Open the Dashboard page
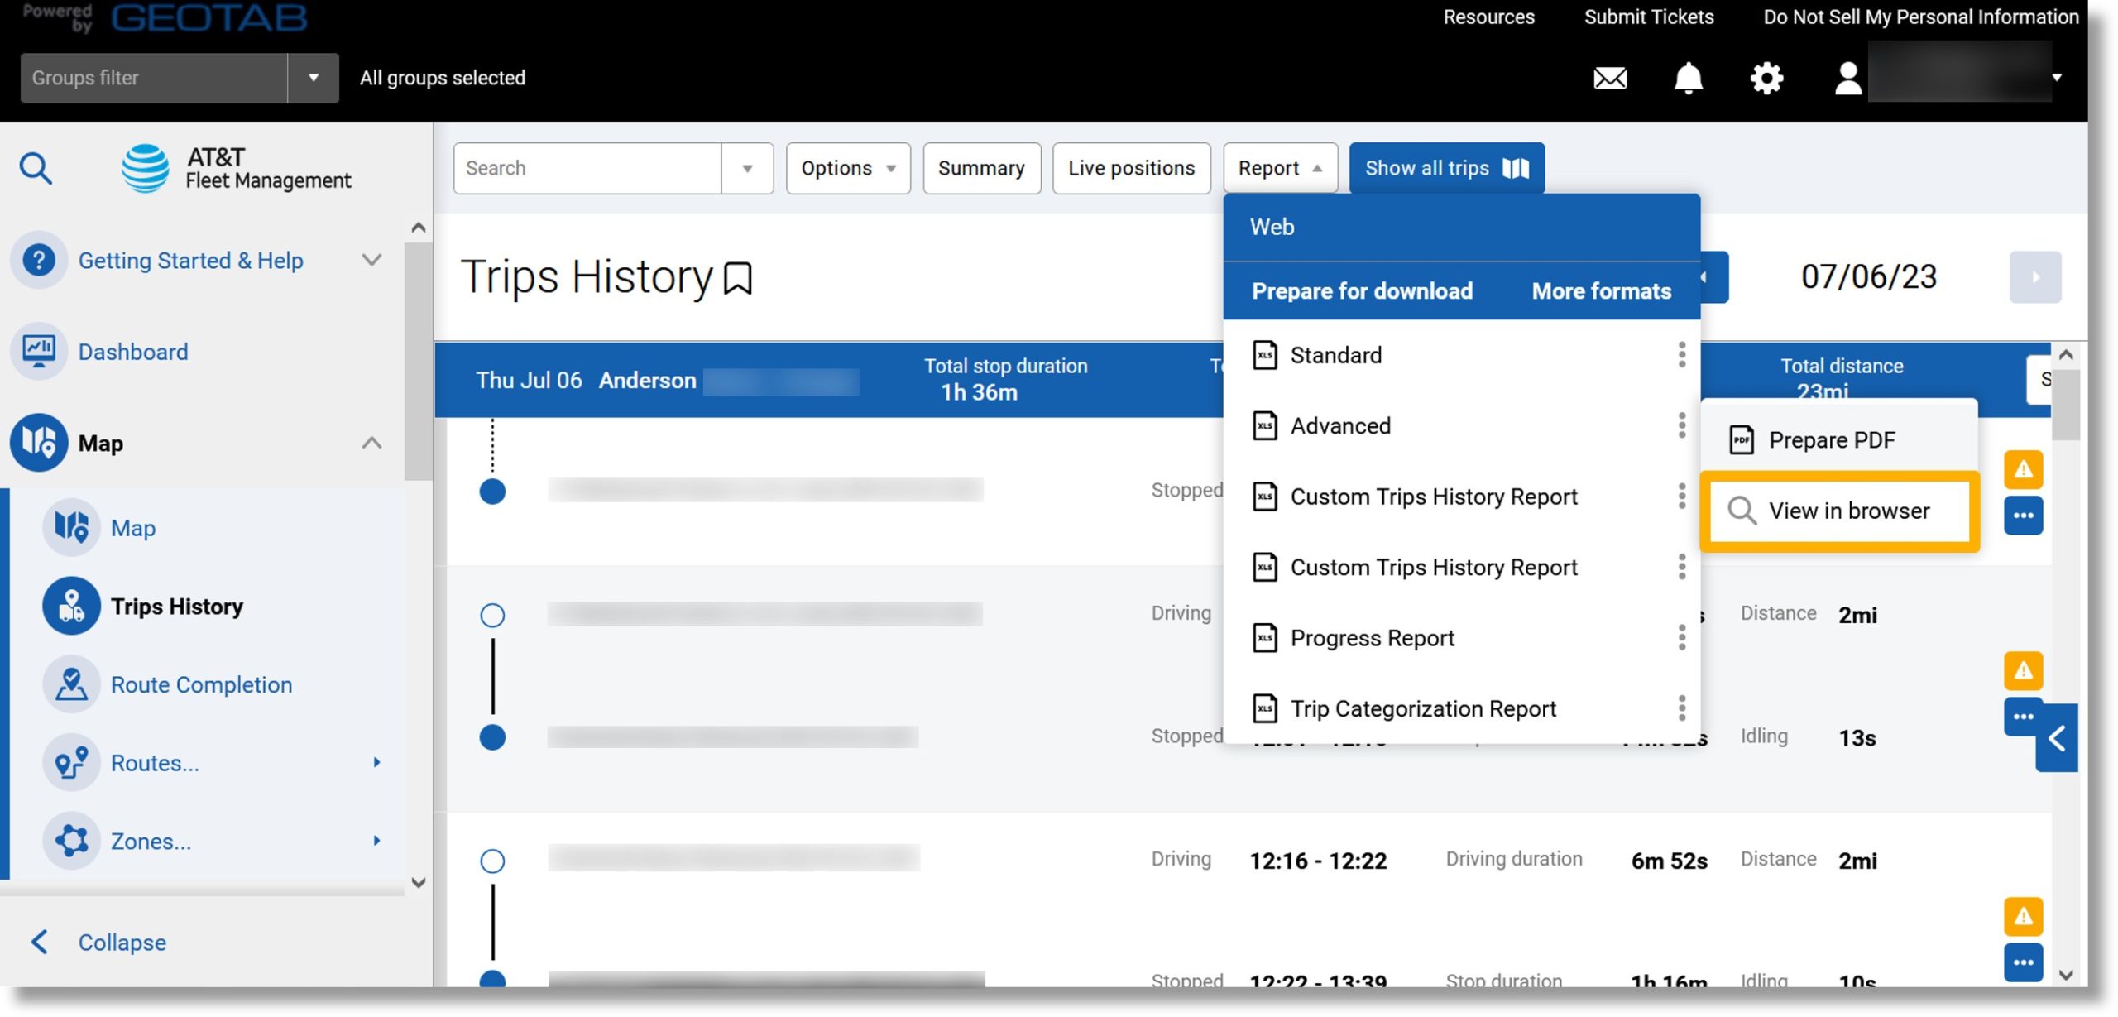The width and height of the screenshot is (2118, 1017). tap(133, 352)
